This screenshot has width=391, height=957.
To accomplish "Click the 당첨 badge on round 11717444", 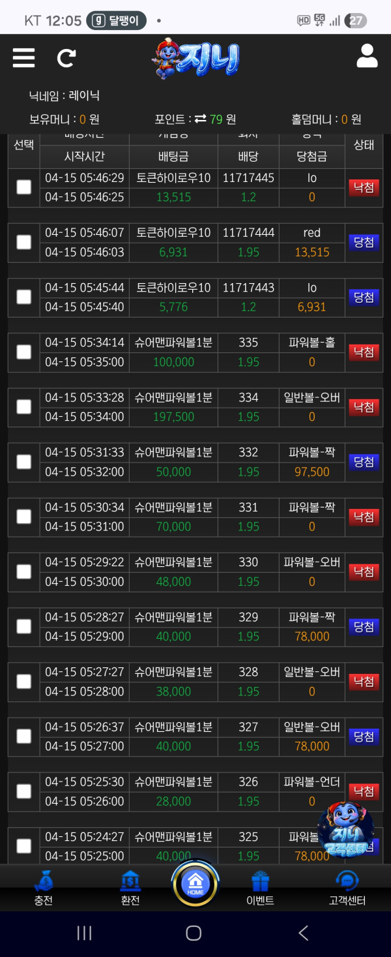I will coord(364,242).
